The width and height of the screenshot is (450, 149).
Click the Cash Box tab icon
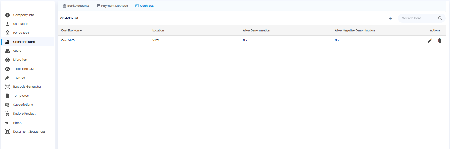tap(137, 6)
